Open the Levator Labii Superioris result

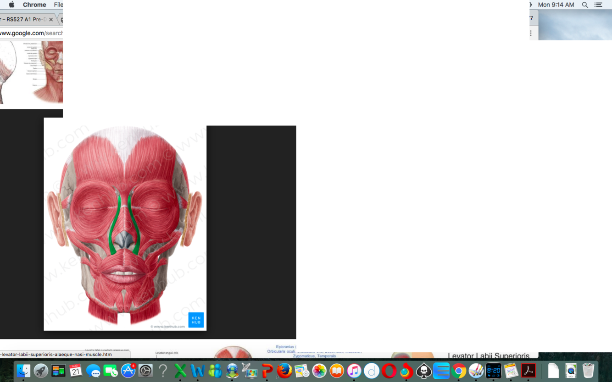[488, 355]
